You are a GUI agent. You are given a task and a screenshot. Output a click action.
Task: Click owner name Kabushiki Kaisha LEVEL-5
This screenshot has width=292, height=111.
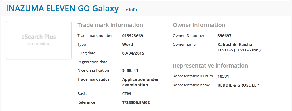(x=239, y=47)
